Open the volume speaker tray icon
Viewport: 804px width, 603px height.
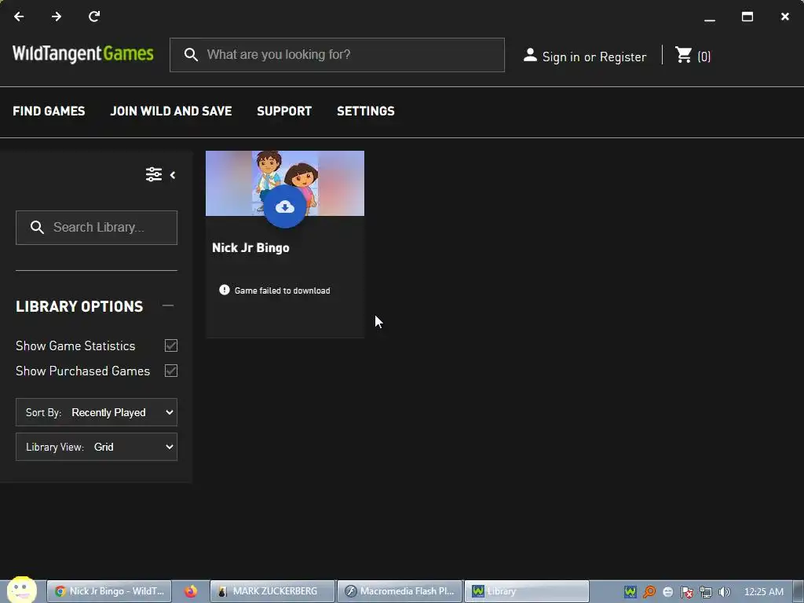click(x=724, y=592)
